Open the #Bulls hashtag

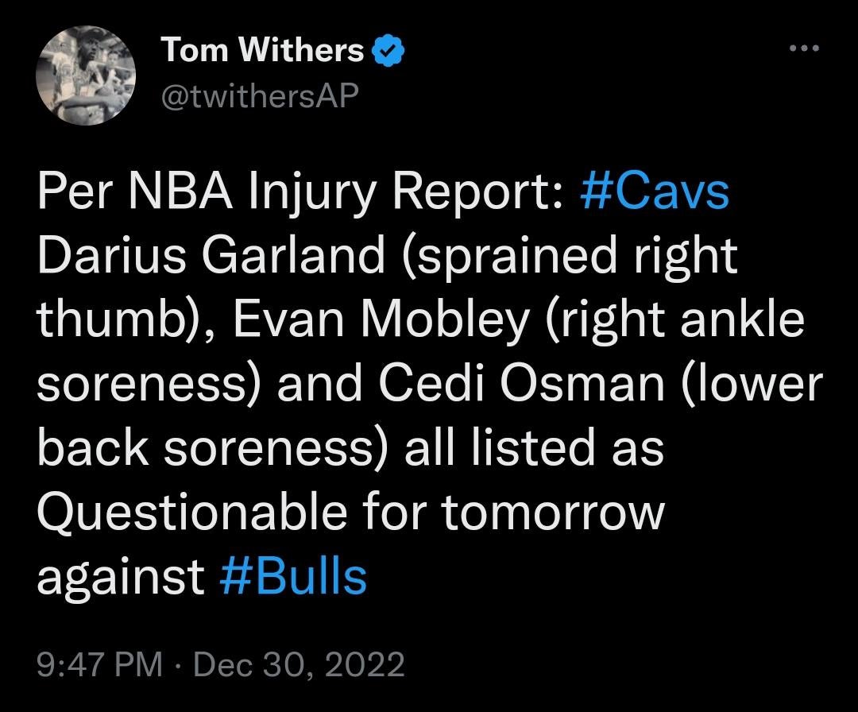(292, 576)
